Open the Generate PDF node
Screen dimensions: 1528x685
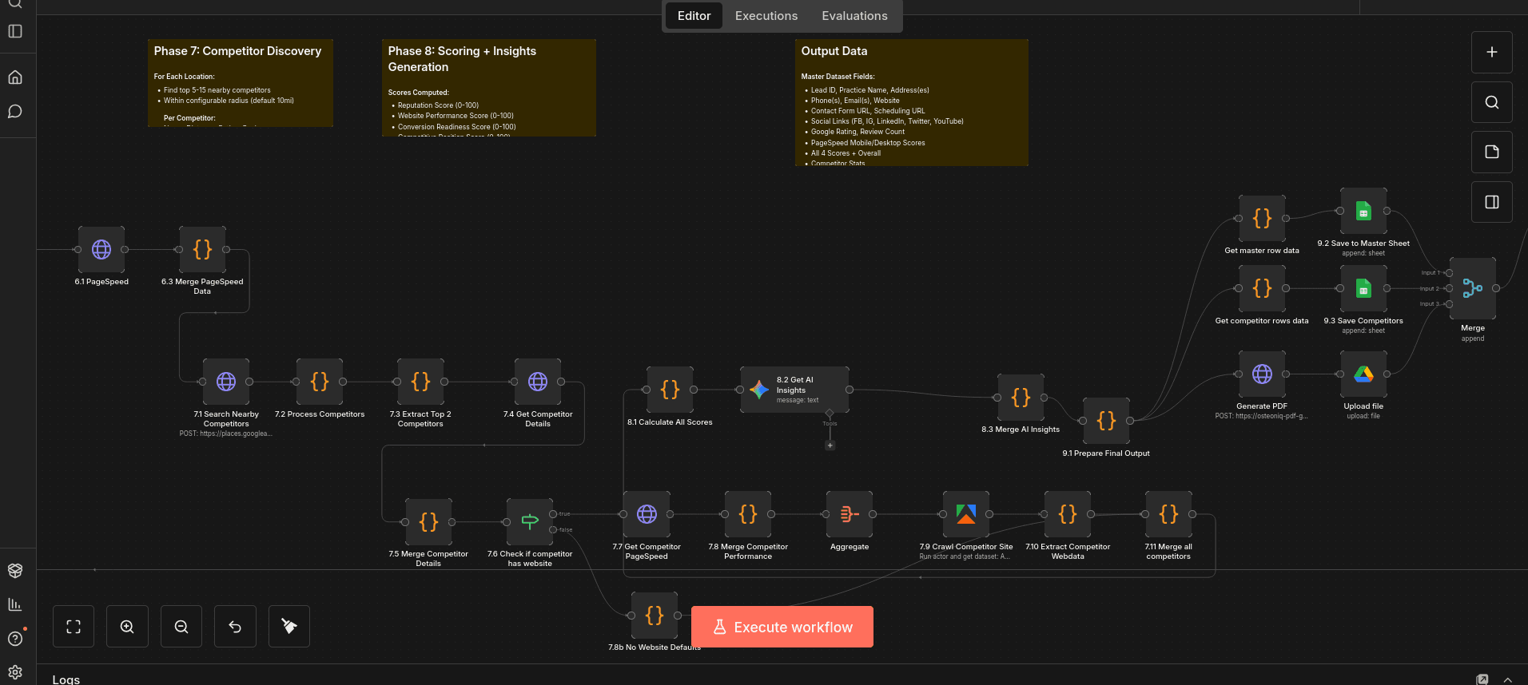click(x=1262, y=374)
